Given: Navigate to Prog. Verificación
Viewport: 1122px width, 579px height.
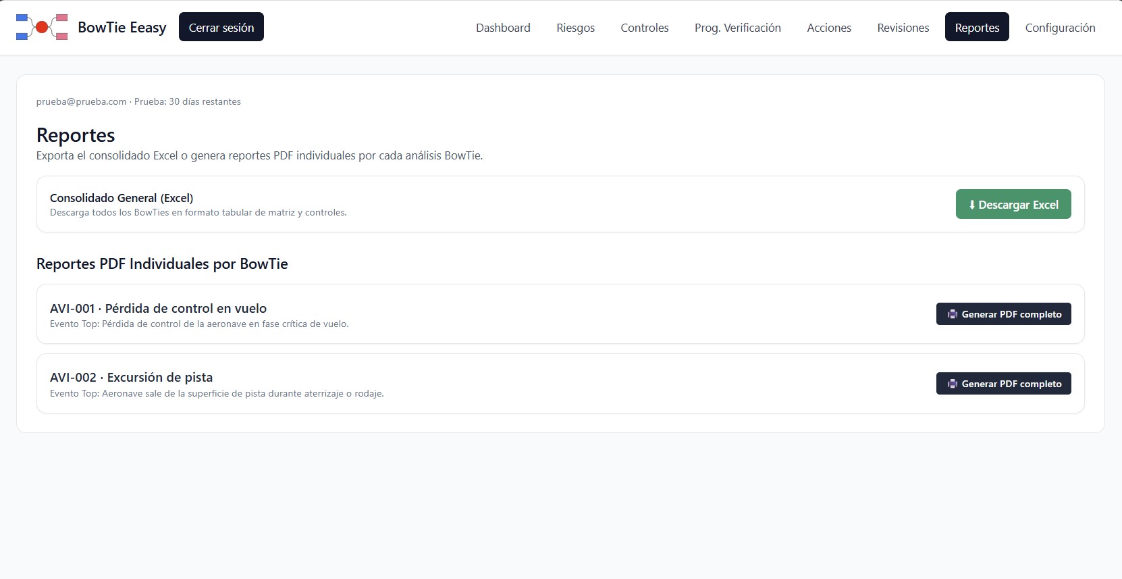Looking at the screenshot, I should click(738, 27).
